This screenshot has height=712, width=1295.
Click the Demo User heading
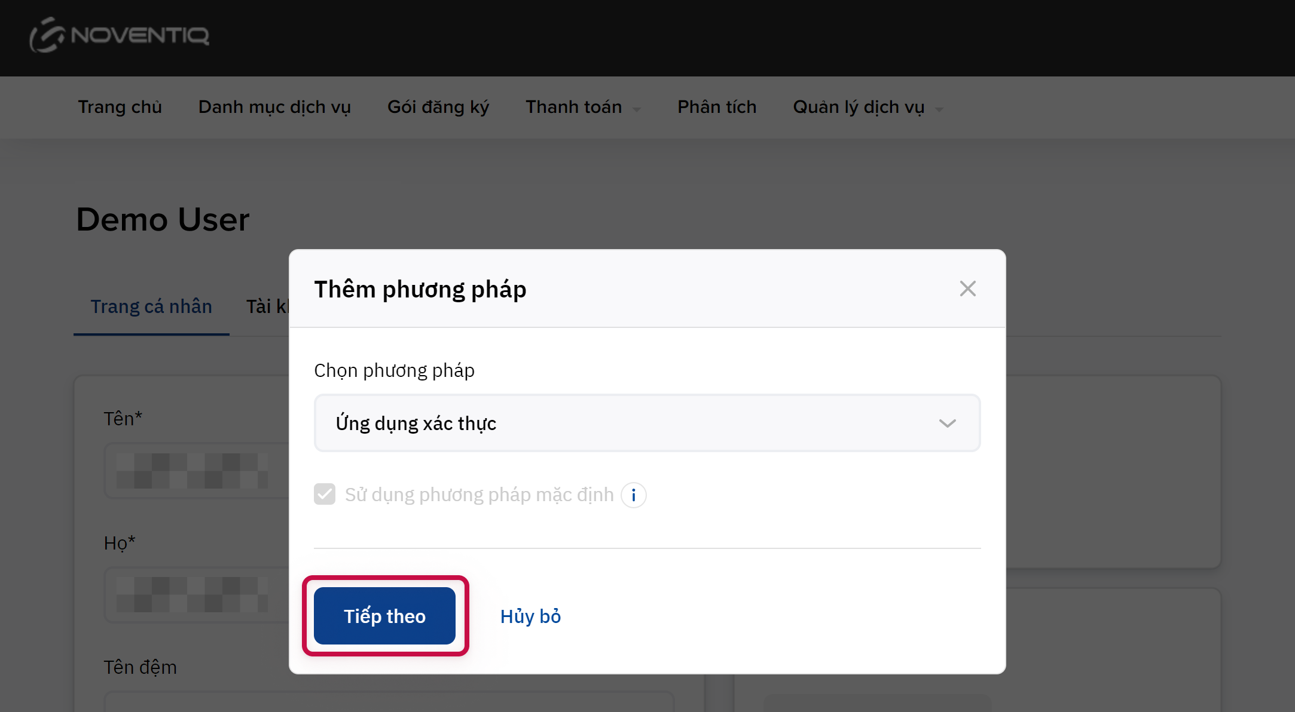pos(163,219)
